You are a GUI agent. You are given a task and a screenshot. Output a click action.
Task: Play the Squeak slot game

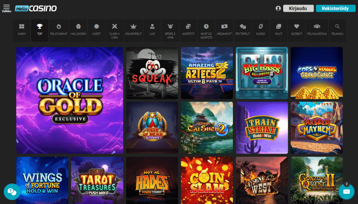click(152, 73)
